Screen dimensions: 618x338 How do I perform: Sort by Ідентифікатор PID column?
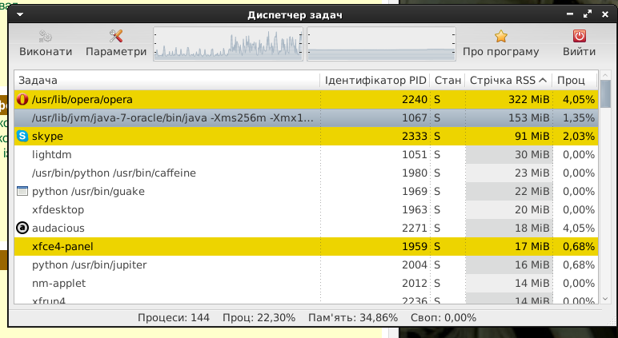[x=374, y=81]
